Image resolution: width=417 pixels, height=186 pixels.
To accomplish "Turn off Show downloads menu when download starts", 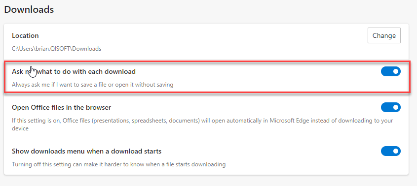I will [391, 151].
